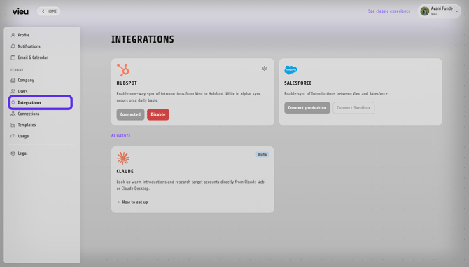Click the Users people icon
Screen dimensions: 469x267
(13, 91)
